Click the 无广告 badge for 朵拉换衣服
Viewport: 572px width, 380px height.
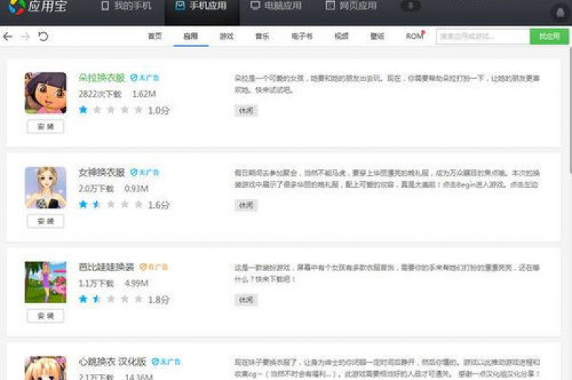[144, 77]
